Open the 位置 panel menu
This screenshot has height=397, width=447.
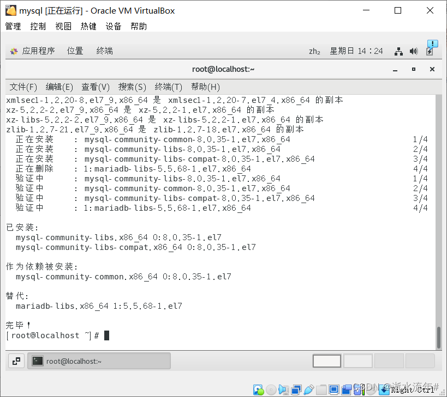click(x=75, y=51)
